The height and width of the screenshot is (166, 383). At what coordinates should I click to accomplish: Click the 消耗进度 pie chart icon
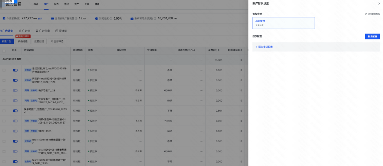coord(96,19)
